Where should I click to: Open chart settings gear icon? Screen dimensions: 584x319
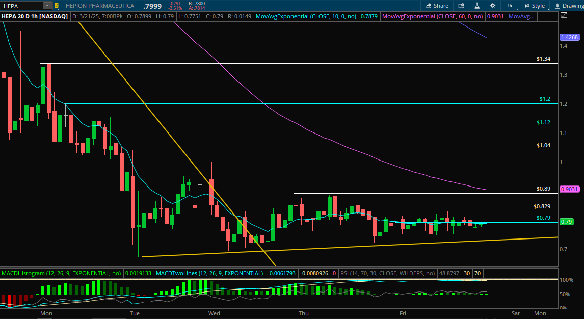click(493, 6)
